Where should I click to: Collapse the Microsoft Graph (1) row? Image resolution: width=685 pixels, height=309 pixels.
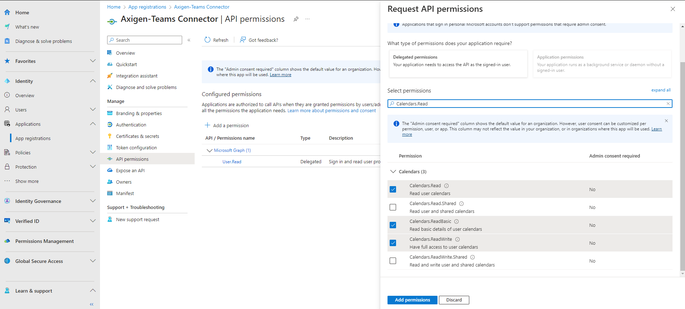209,150
